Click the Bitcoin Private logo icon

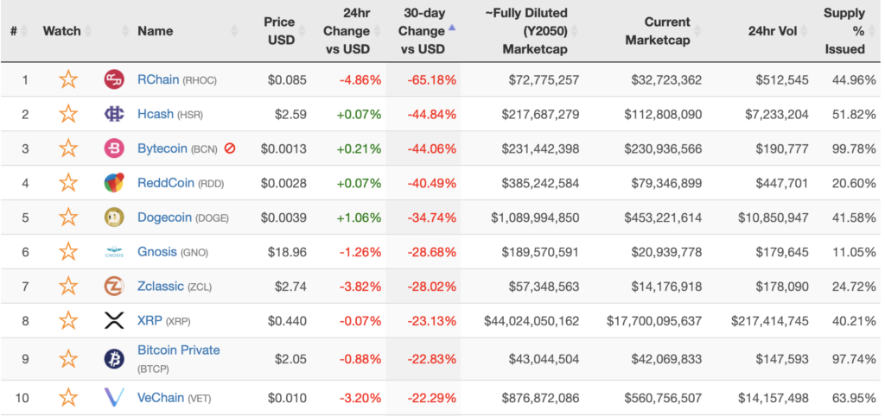tap(114, 358)
